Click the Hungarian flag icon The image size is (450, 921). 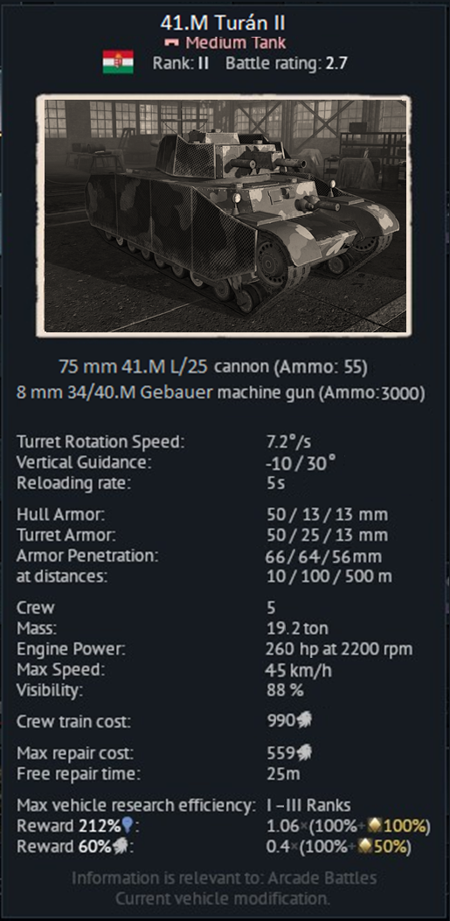118,62
